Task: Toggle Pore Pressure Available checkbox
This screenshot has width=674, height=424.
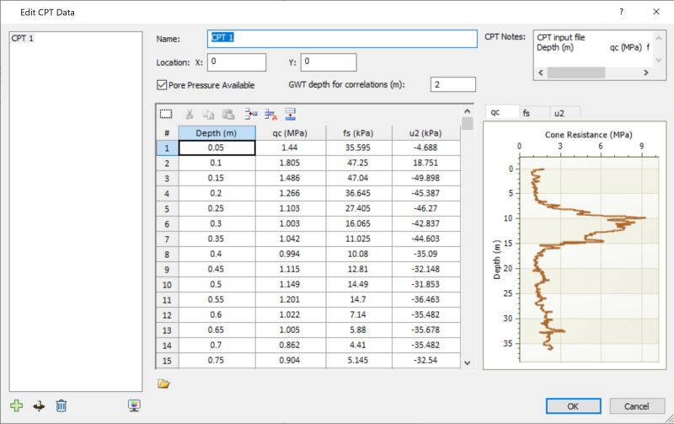Action: click(x=162, y=84)
